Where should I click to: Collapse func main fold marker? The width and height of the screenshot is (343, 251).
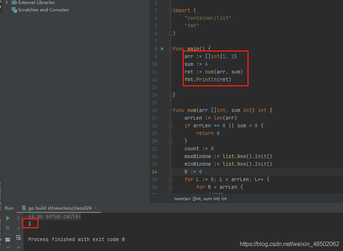171,49
